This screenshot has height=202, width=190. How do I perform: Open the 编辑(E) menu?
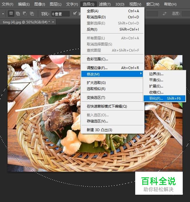[24, 4]
